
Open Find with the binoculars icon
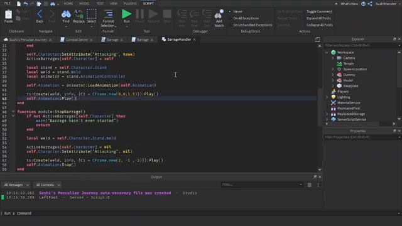click(66, 14)
